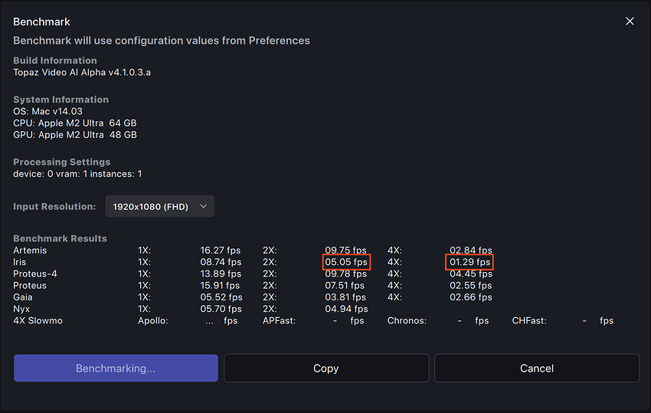This screenshot has height=413, width=651.
Task: Select the Artemis model row label
Action: (x=30, y=251)
